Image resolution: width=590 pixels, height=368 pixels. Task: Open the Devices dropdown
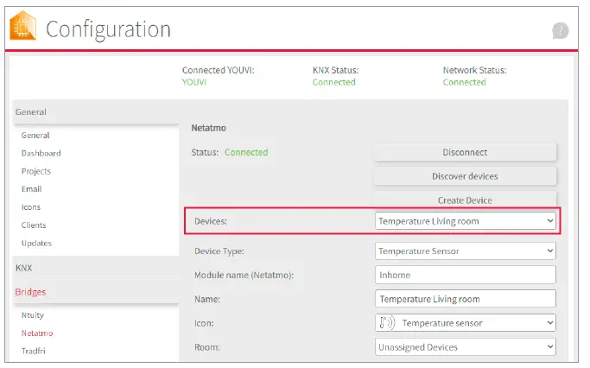coord(466,221)
